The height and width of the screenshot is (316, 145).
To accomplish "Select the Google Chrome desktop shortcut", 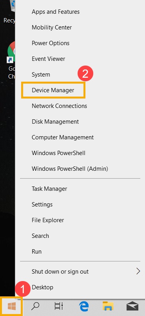I will click(11, 60).
